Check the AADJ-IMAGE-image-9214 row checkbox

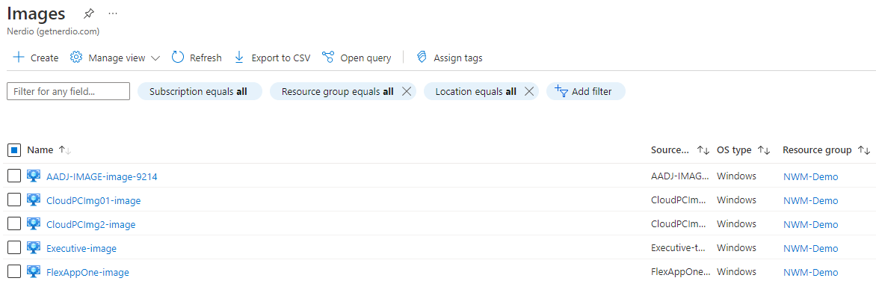[x=14, y=176]
